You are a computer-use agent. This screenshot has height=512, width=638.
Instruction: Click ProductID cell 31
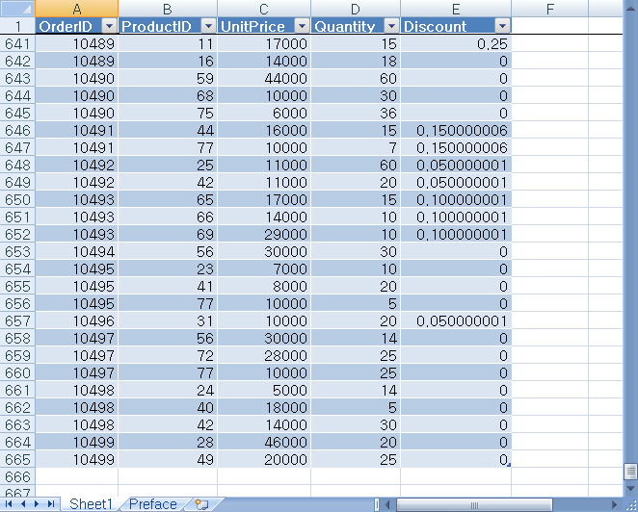point(168,321)
